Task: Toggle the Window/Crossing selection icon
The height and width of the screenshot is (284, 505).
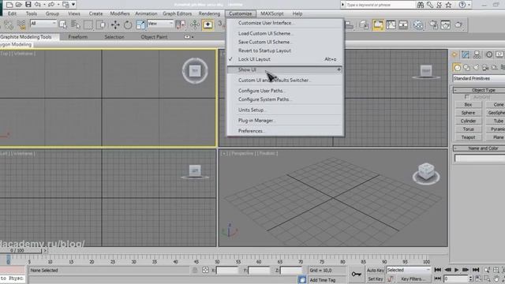Action: tap(101, 24)
